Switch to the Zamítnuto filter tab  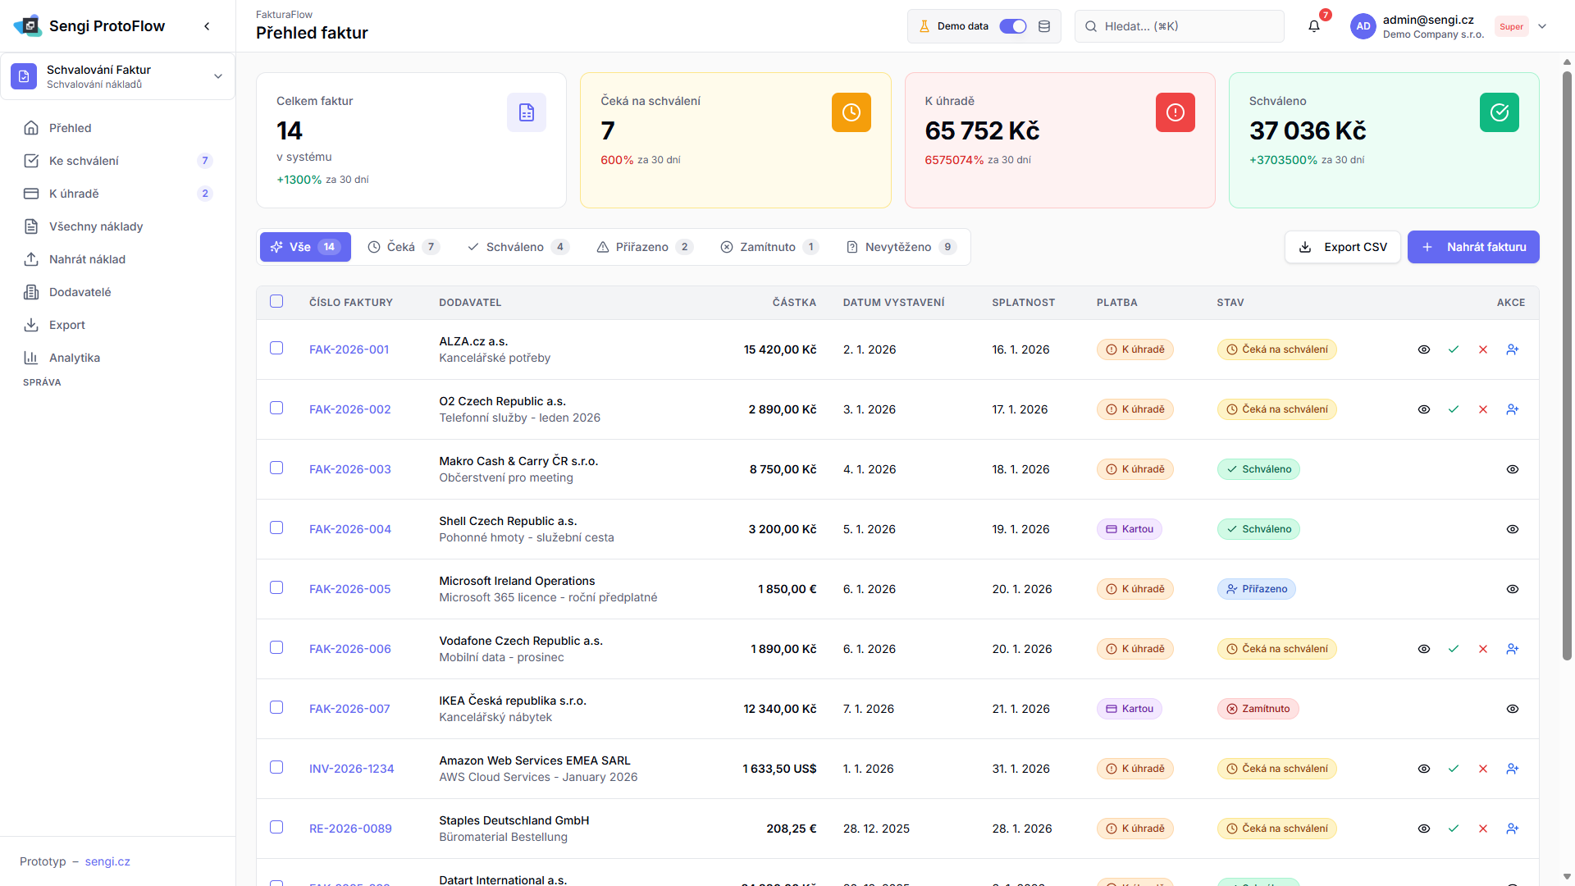pos(769,247)
